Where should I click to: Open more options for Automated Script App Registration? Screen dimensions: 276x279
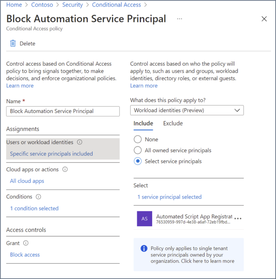(238, 219)
